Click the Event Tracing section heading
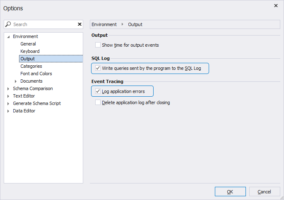The image size is (284, 200). click(x=107, y=81)
